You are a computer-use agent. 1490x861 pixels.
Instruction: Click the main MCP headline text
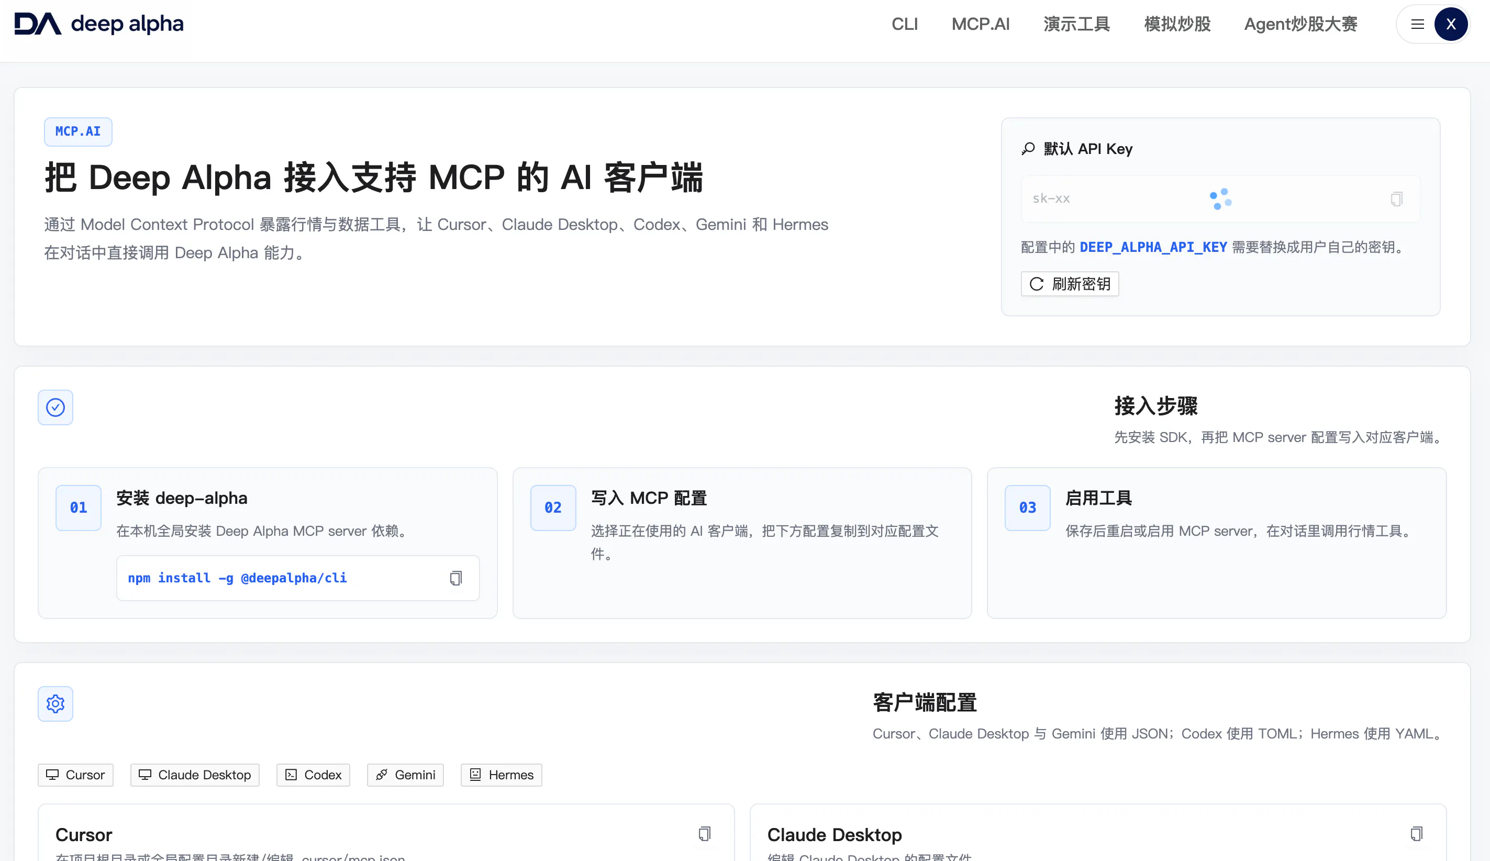tap(374, 178)
